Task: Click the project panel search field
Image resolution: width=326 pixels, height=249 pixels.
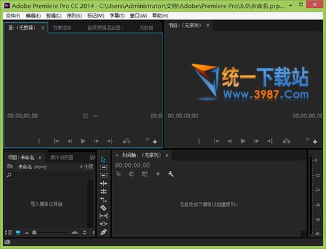Action: coord(50,175)
